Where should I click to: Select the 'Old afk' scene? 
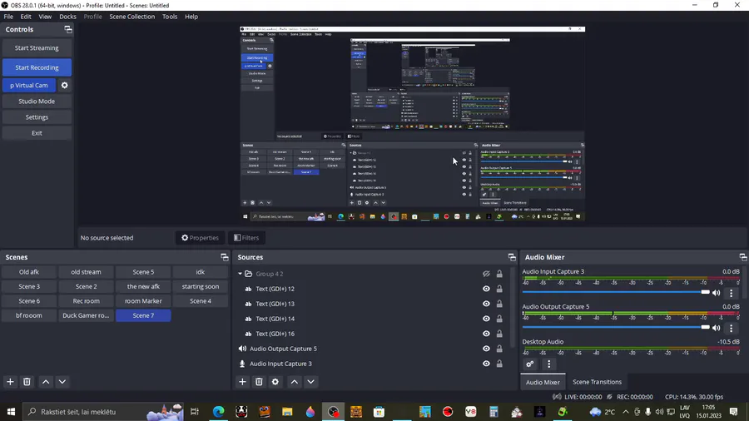[x=29, y=272]
